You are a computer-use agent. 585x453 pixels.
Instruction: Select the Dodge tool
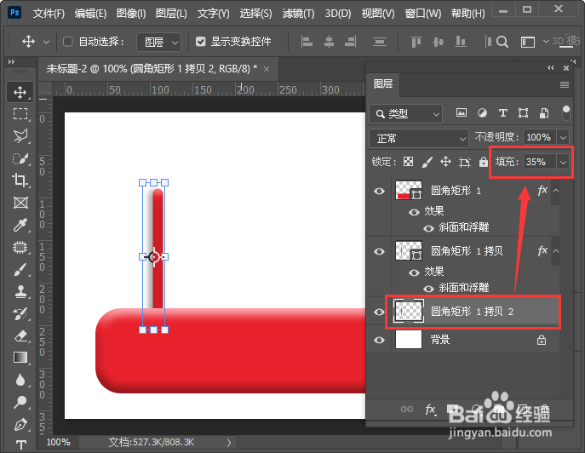[20, 402]
